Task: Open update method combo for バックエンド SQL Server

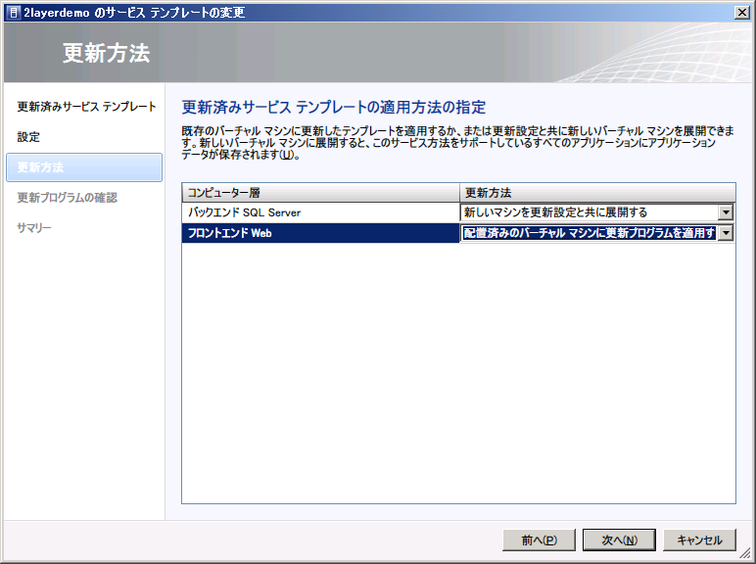Action: [x=597, y=212]
